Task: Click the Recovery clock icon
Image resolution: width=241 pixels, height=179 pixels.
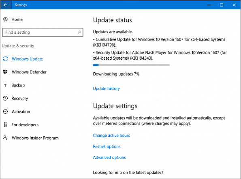Action: pyautogui.click(x=5, y=98)
